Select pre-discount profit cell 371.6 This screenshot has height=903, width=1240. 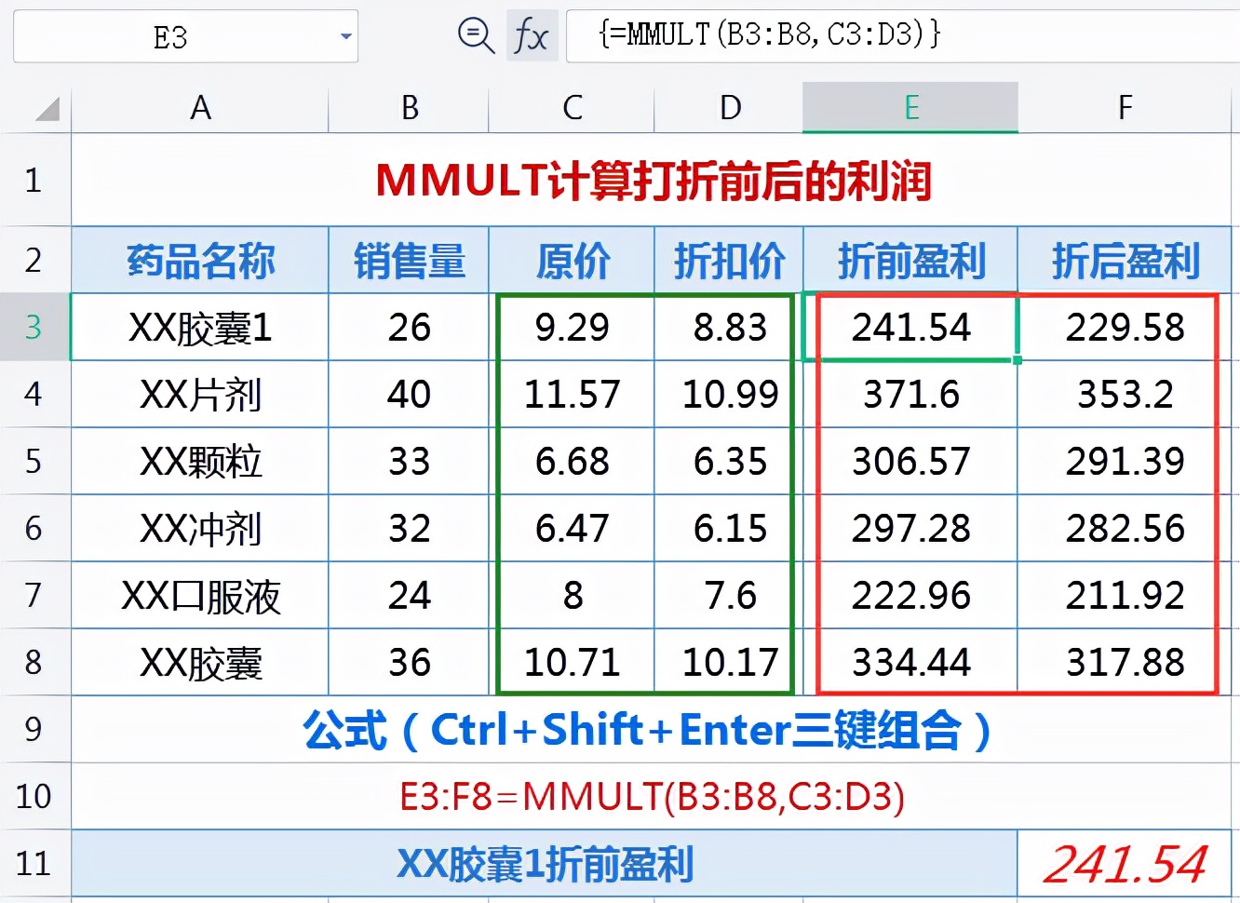tap(910, 394)
